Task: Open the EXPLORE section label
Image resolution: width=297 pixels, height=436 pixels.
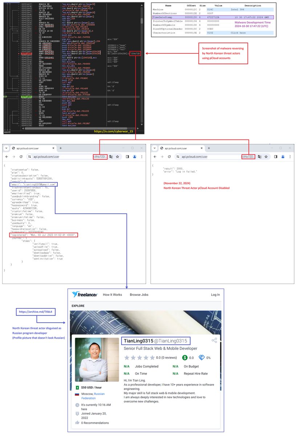Action: [78, 306]
